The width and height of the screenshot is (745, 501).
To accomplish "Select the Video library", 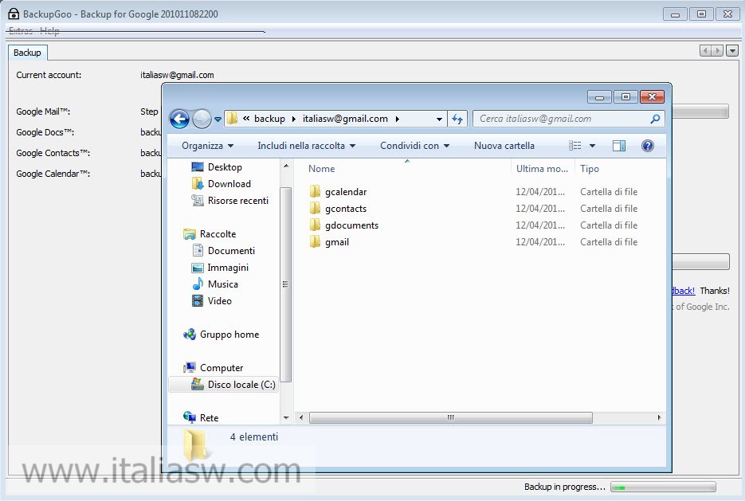I will (211, 300).
